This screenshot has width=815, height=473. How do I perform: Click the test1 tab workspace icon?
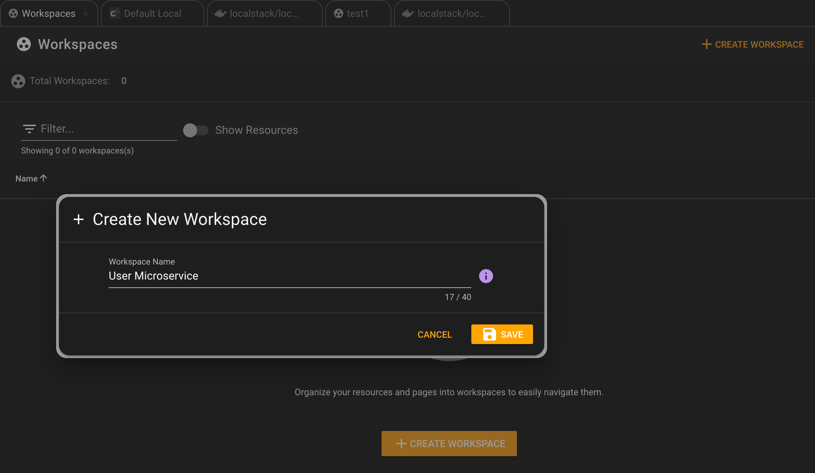[338, 13]
